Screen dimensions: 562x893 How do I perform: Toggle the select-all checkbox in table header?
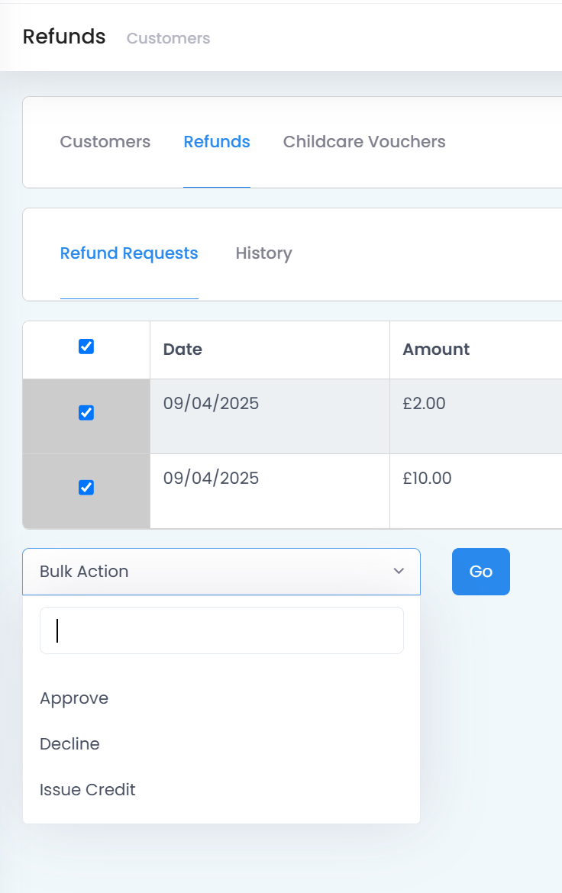[86, 347]
